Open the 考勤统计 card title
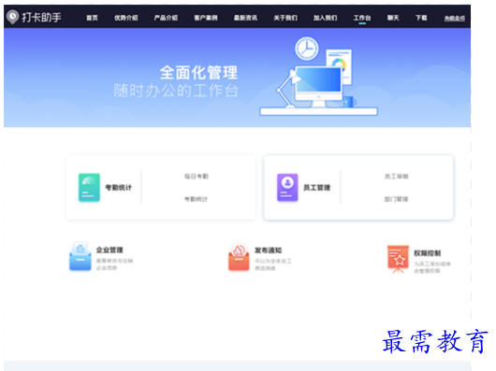Image resolution: width=496 pixels, height=371 pixels. 118,188
